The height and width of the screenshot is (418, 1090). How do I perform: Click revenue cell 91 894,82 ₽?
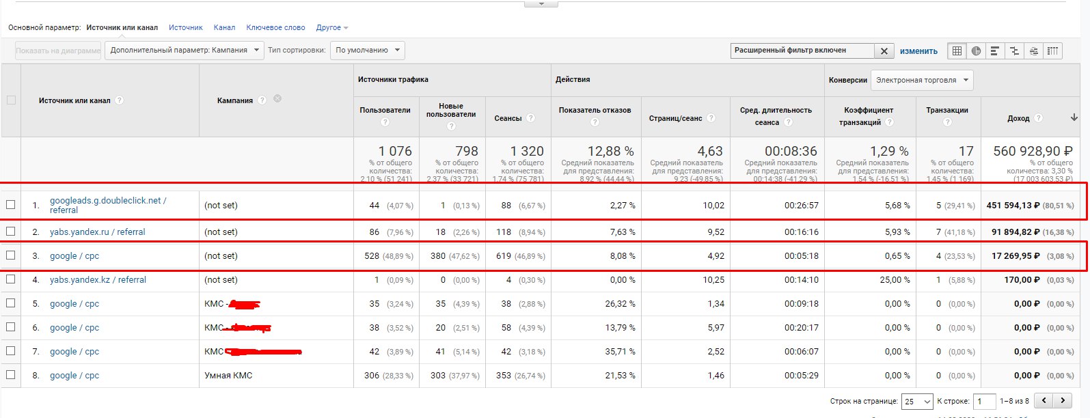(x=1016, y=232)
